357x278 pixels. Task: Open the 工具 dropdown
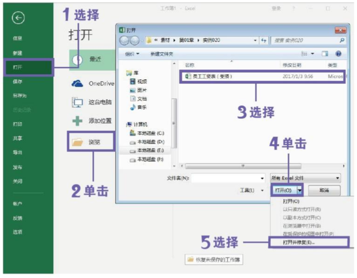click(x=252, y=190)
